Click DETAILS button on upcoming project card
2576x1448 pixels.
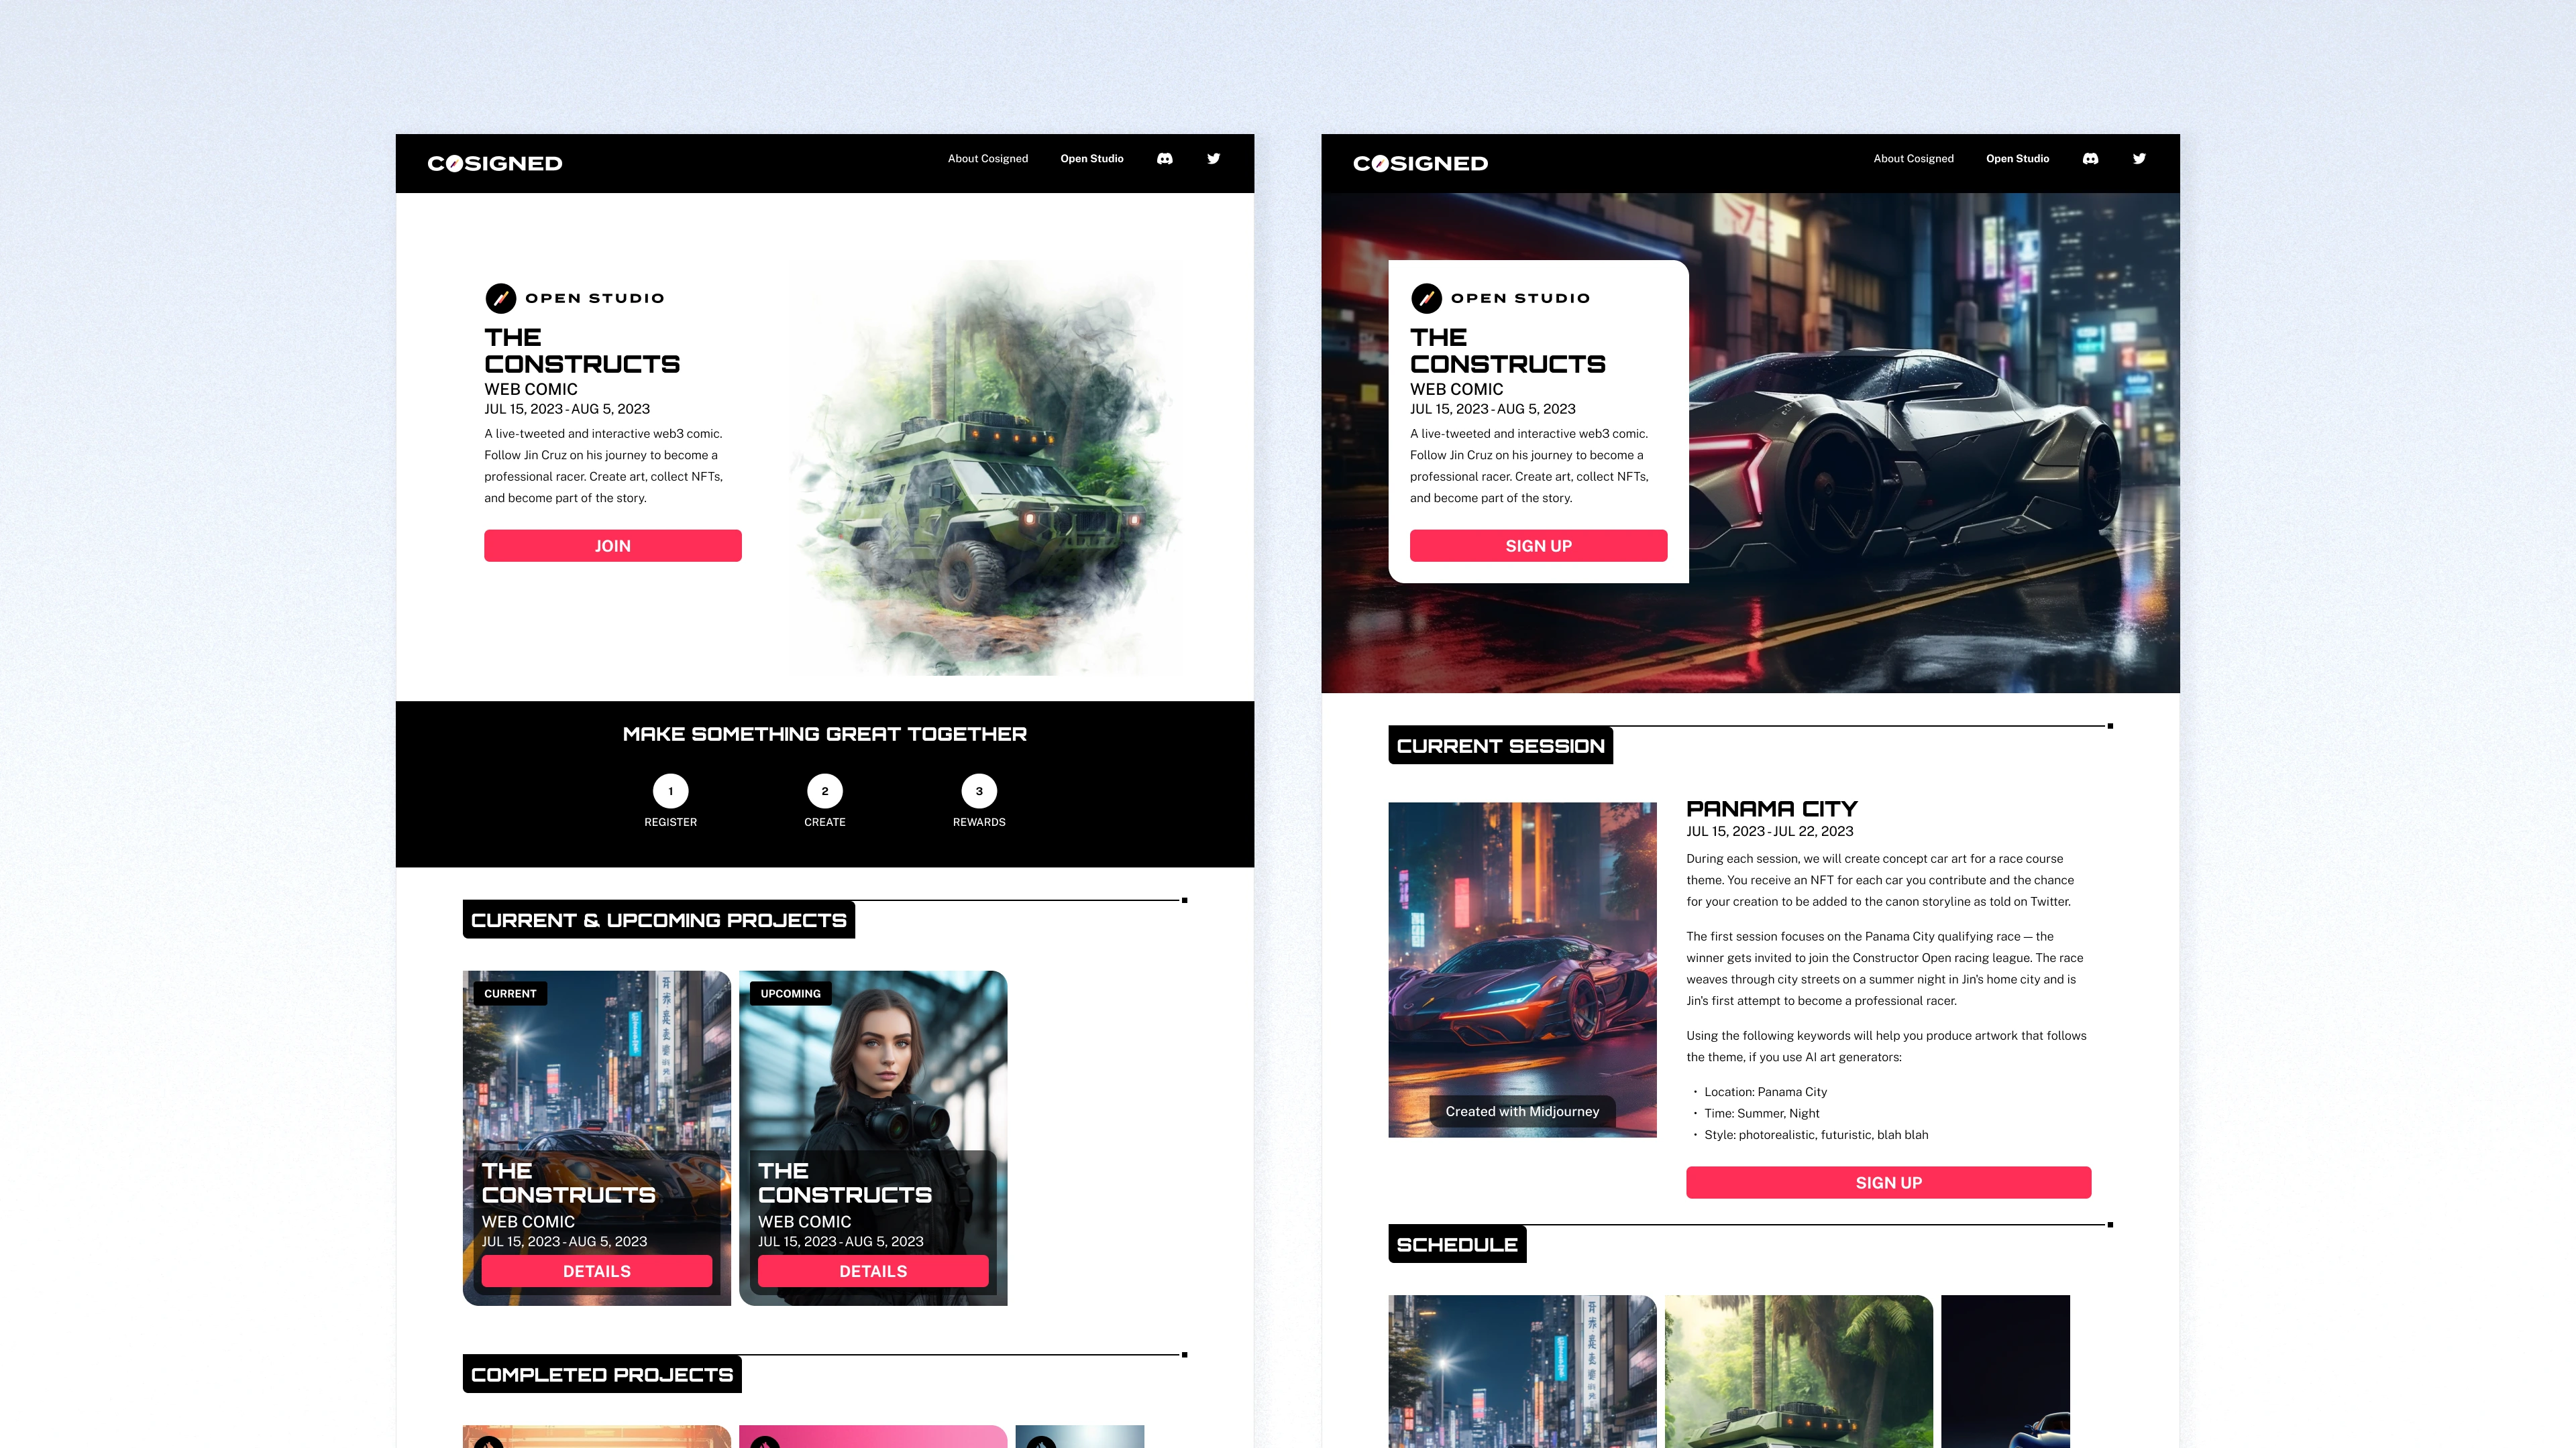[872, 1270]
